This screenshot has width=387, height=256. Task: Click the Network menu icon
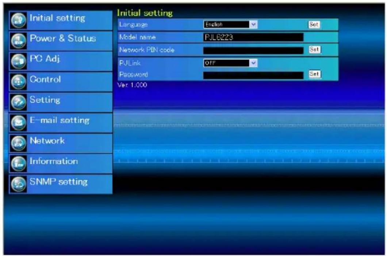click(x=19, y=143)
